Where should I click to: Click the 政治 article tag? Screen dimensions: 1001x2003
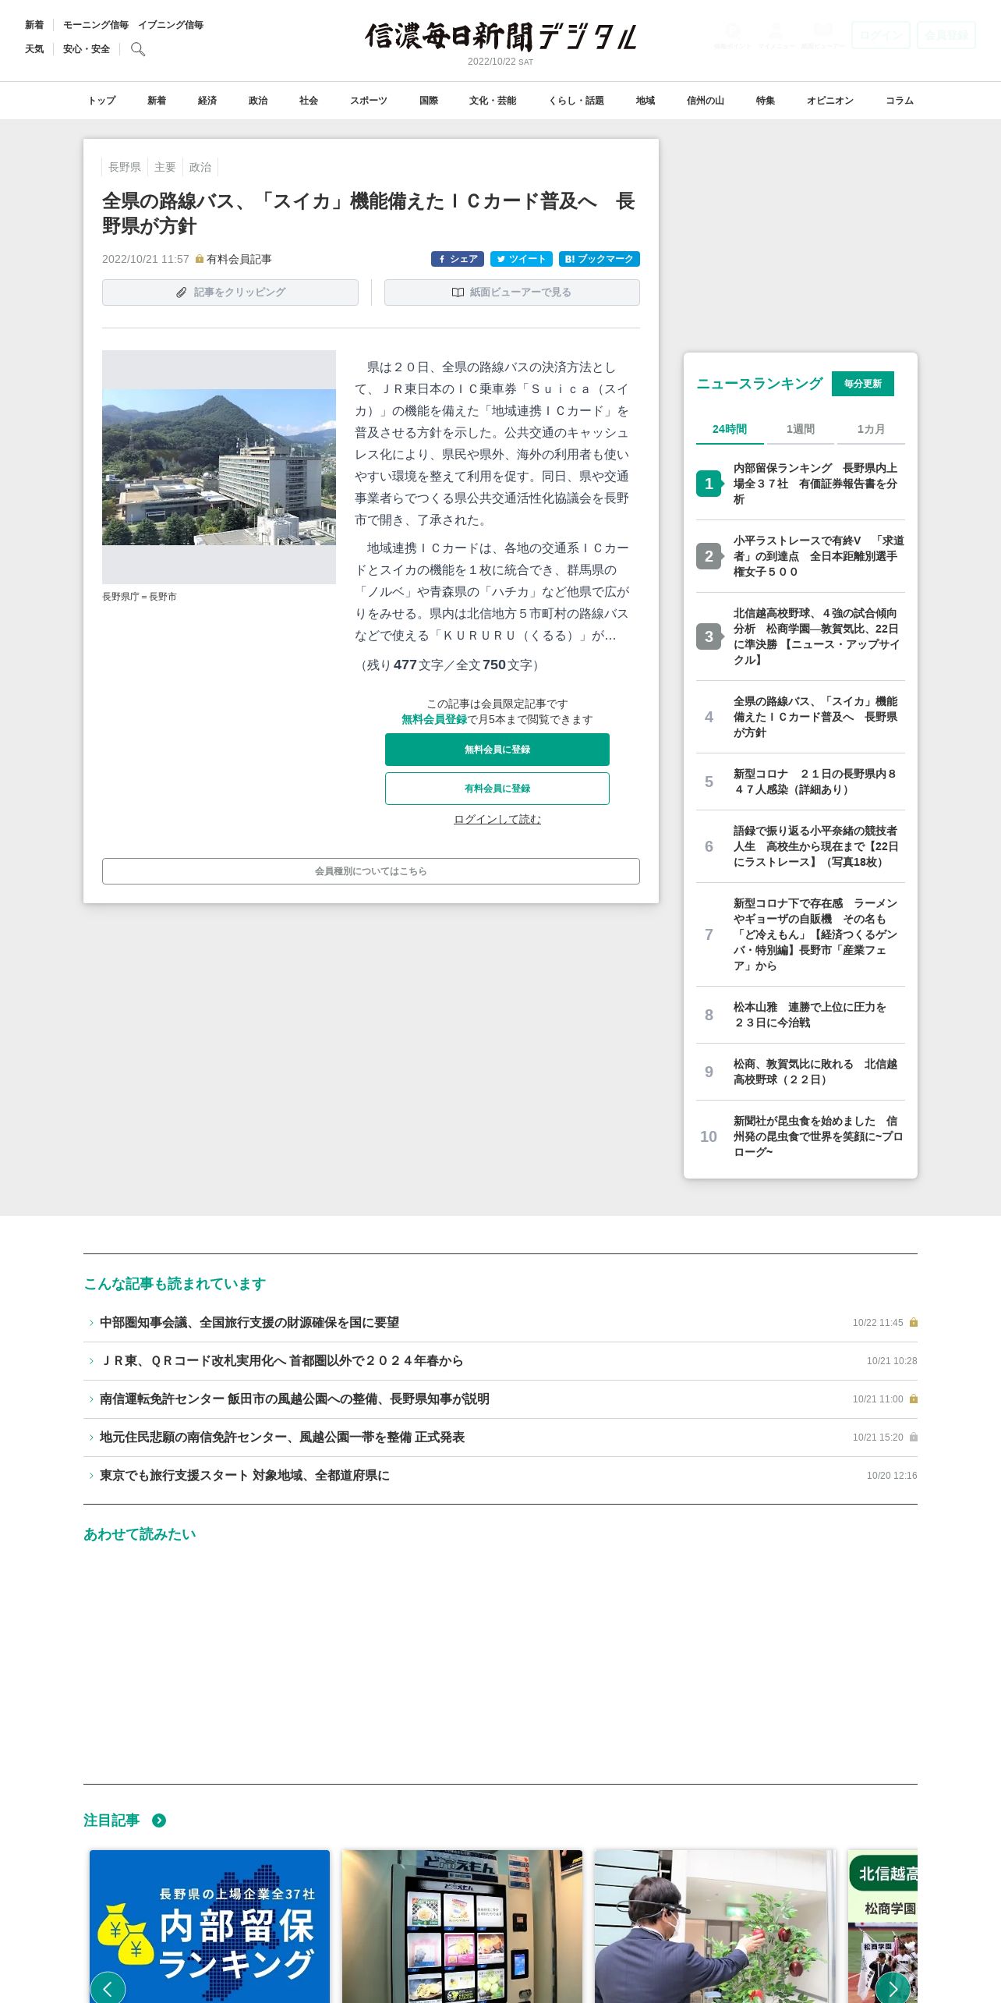tap(200, 167)
